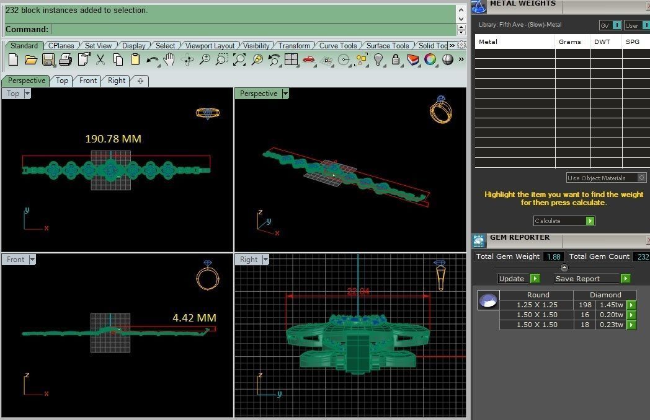
Task: Paste from the clipboard icon
Action: (135, 60)
